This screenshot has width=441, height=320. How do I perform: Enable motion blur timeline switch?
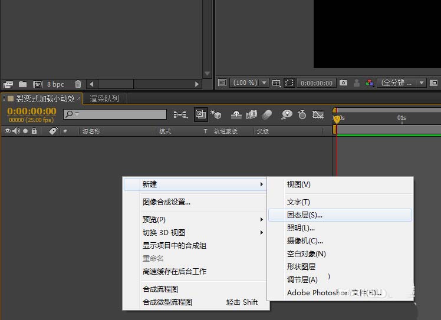267,114
